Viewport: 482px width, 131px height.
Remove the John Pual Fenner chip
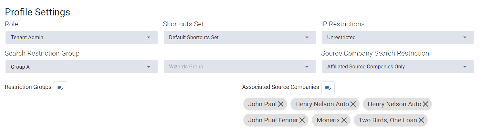(302, 120)
